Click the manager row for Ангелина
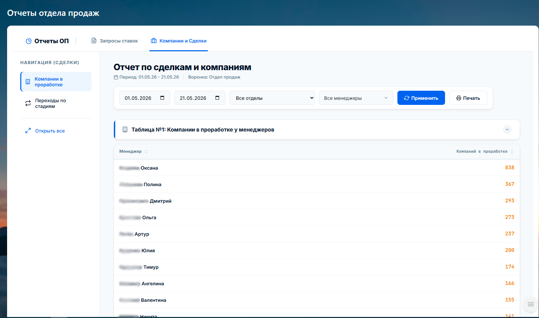The width and height of the screenshot is (539, 318). pyautogui.click(x=317, y=283)
